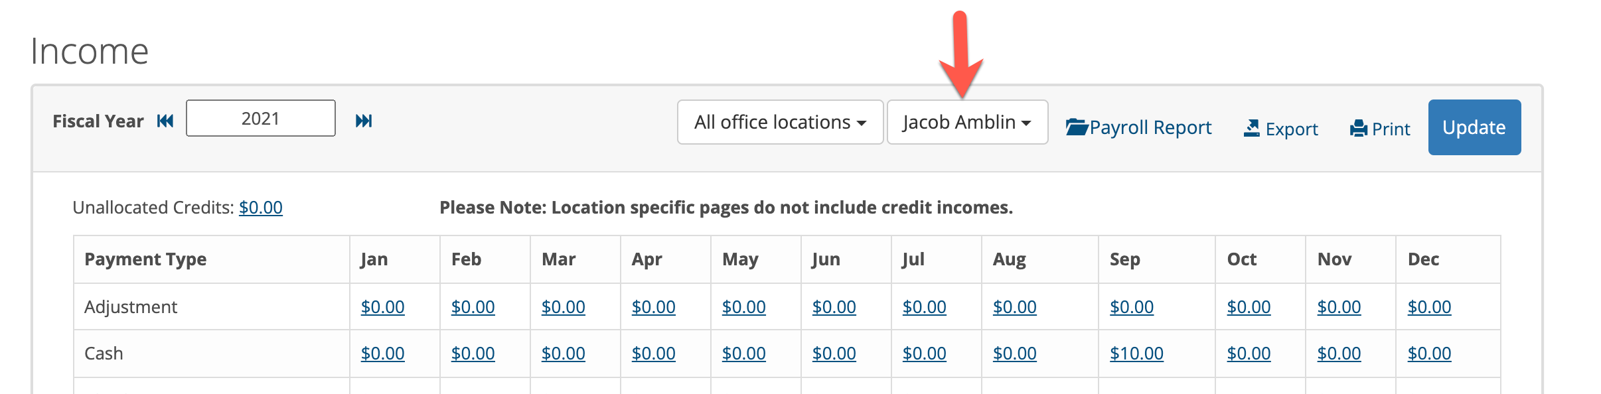Open the Unallocated Credits $0.00 link
The image size is (1601, 394).
point(261,208)
